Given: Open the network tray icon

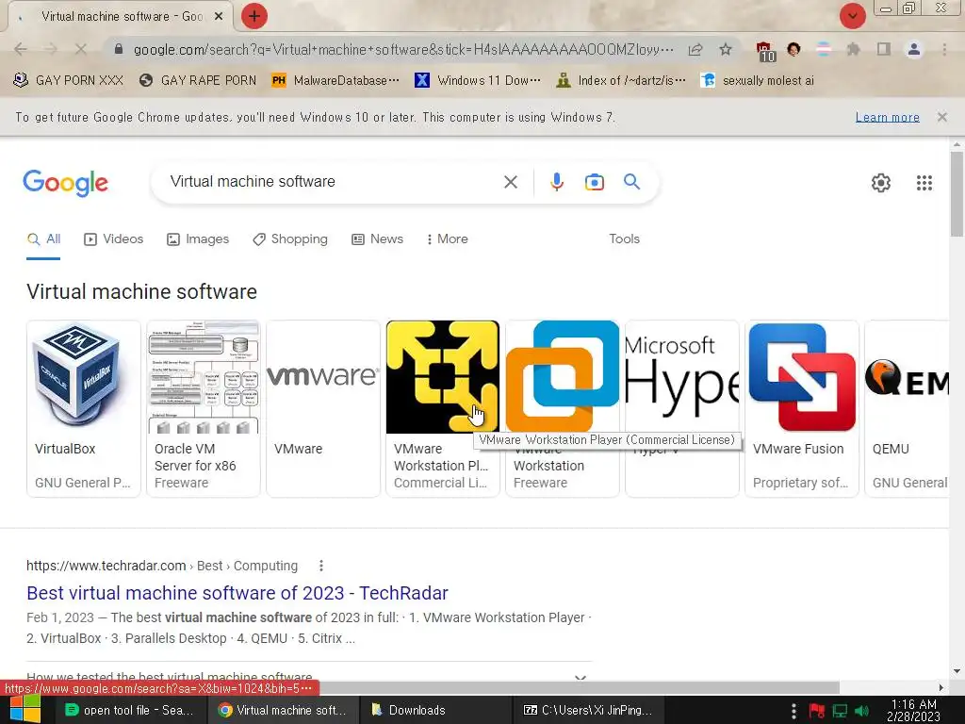Looking at the screenshot, I should pos(840,711).
